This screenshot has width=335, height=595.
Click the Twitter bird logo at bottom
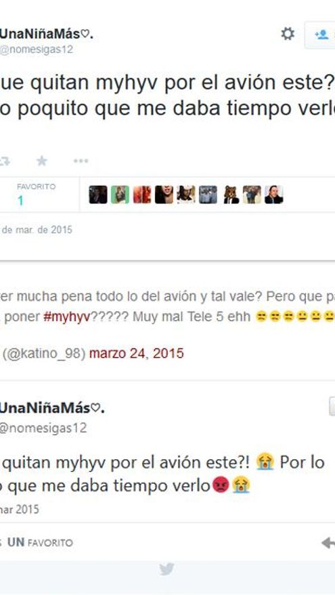click(166, 569)
